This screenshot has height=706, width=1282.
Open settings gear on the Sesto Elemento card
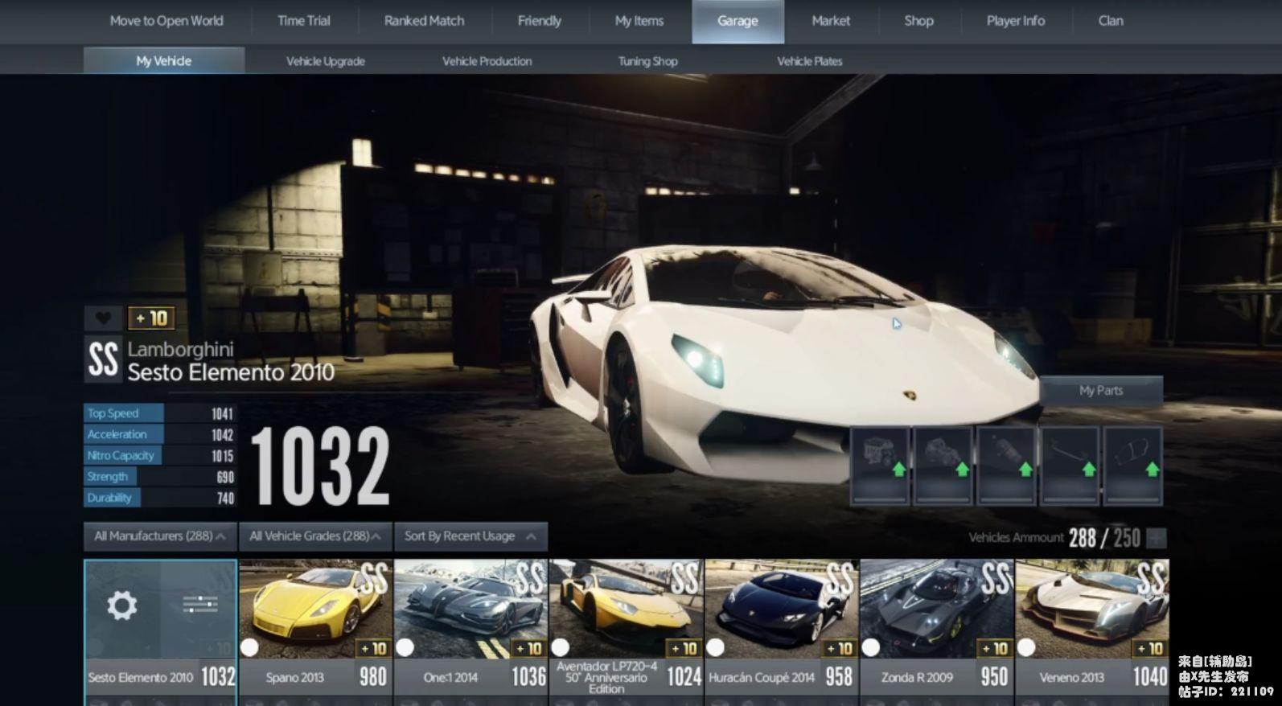pyautogui.click(x=122, y=605)
